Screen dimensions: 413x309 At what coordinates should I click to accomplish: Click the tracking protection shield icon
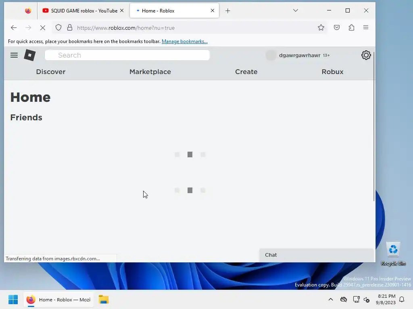(x=58, y=28)
